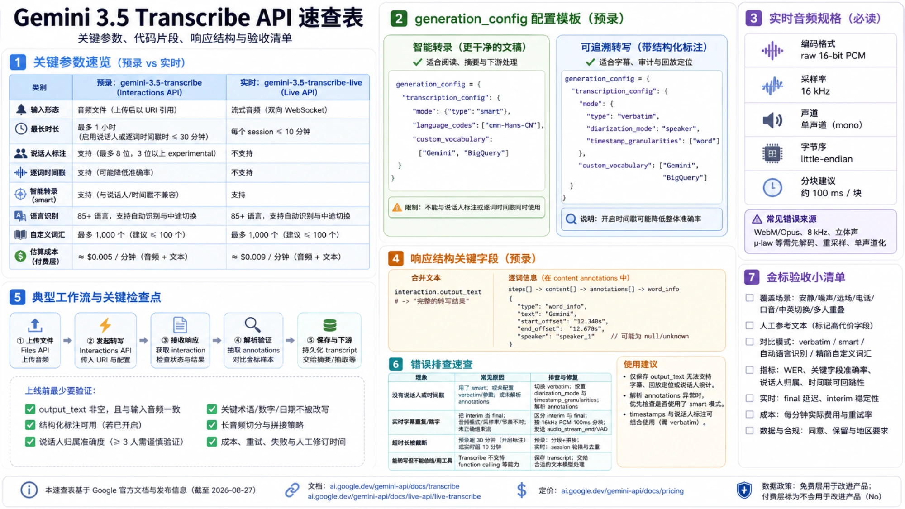Screen dimensions: 905x509
Task: Click the green dollar icon beside 估算成本
Action: pos(20,256)
